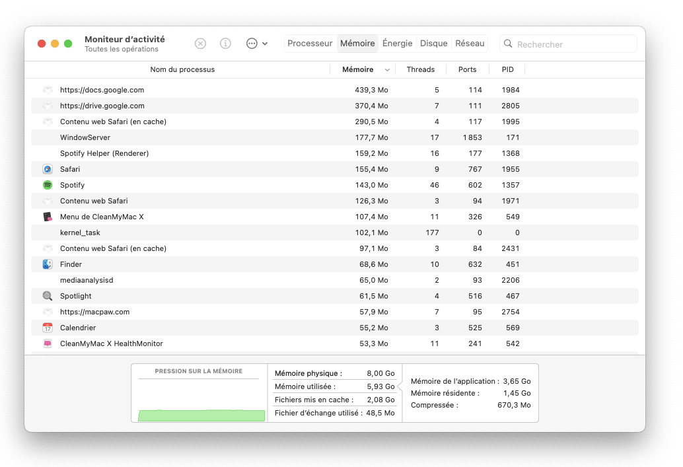Screen dimensions: 683x467
Task: Select the Calendrier process name
Action: [78, 328]
